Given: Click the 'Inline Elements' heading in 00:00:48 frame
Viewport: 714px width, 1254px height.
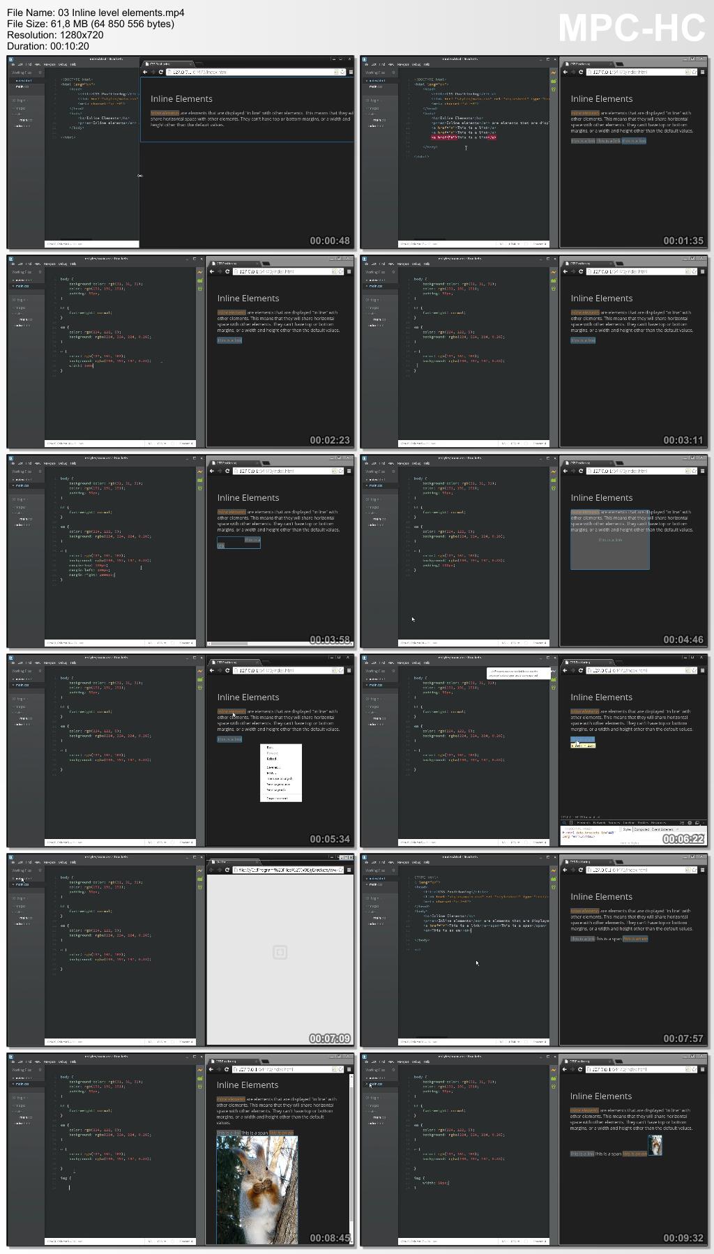Looking at the screenshot, I should click(x=181, y=99).
